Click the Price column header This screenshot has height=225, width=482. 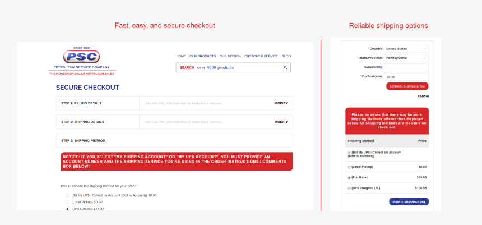pos(423,141)
